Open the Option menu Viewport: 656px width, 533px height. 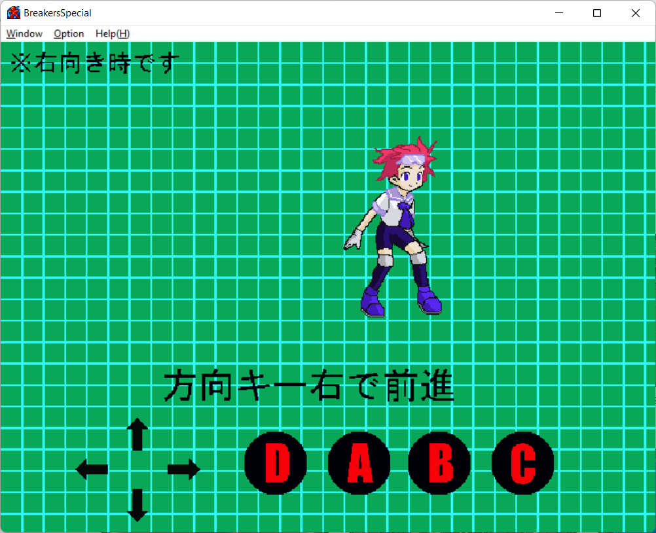pos(69,34)
